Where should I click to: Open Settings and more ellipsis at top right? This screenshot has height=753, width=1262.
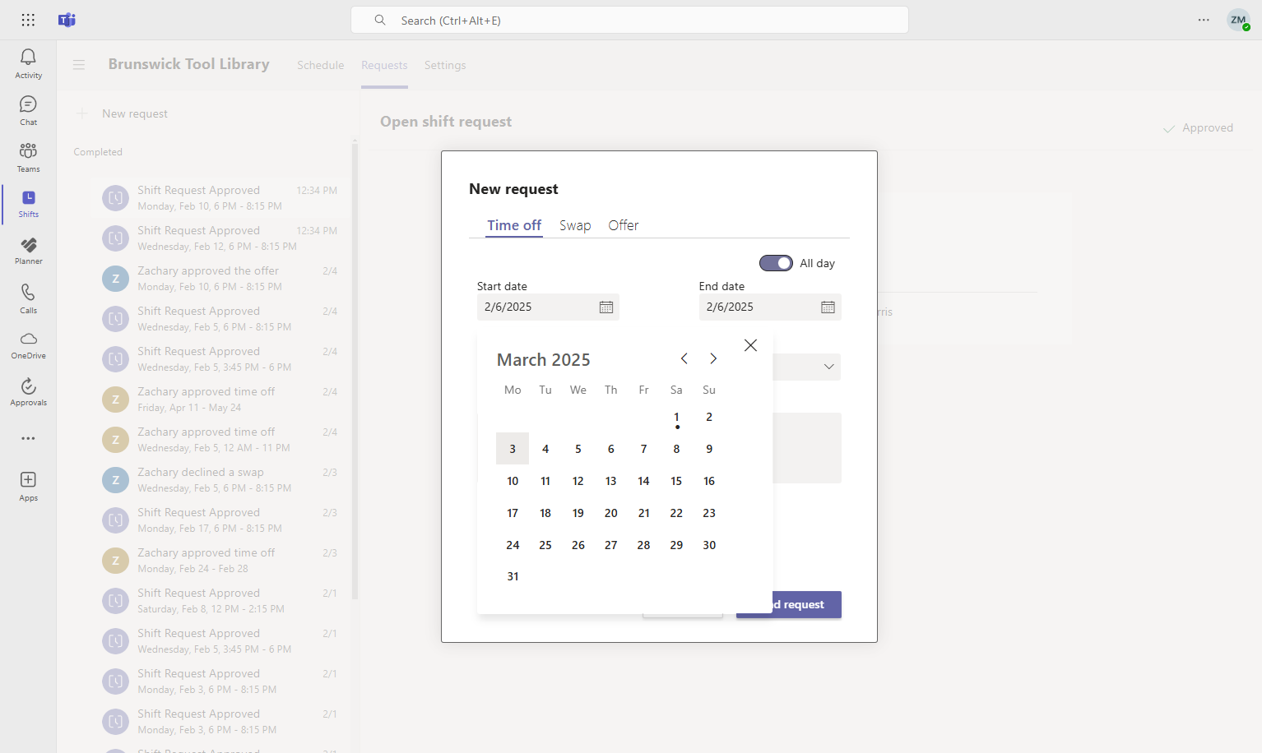point(1204,20)
